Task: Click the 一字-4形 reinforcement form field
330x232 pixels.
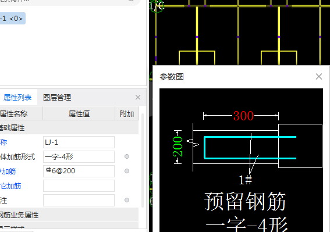Action: click(x=79, y=156)
